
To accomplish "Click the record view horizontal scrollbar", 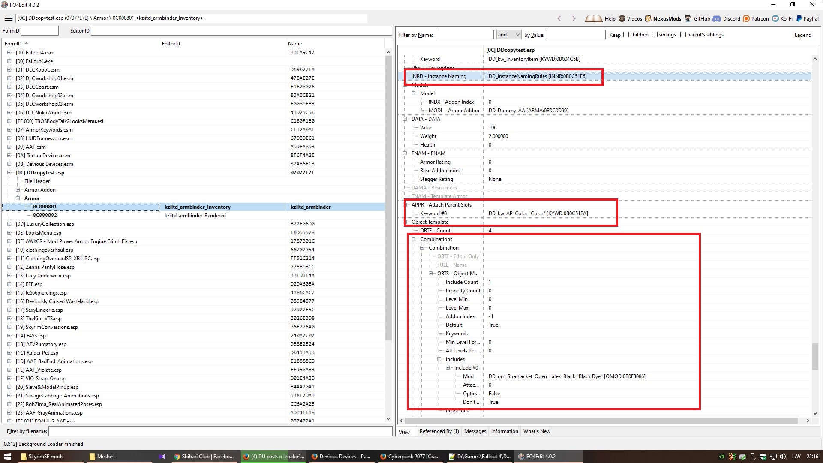I will pos(601,421).
